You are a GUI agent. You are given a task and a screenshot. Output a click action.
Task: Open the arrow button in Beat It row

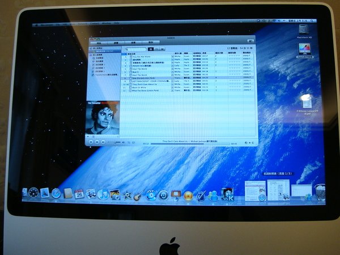(173, 71)
